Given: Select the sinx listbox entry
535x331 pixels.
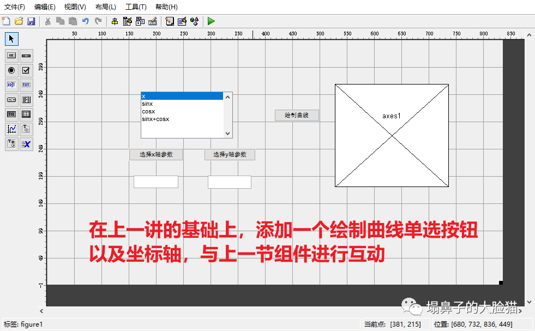Looking at the screenshot, I should click(x=182, y=104).
